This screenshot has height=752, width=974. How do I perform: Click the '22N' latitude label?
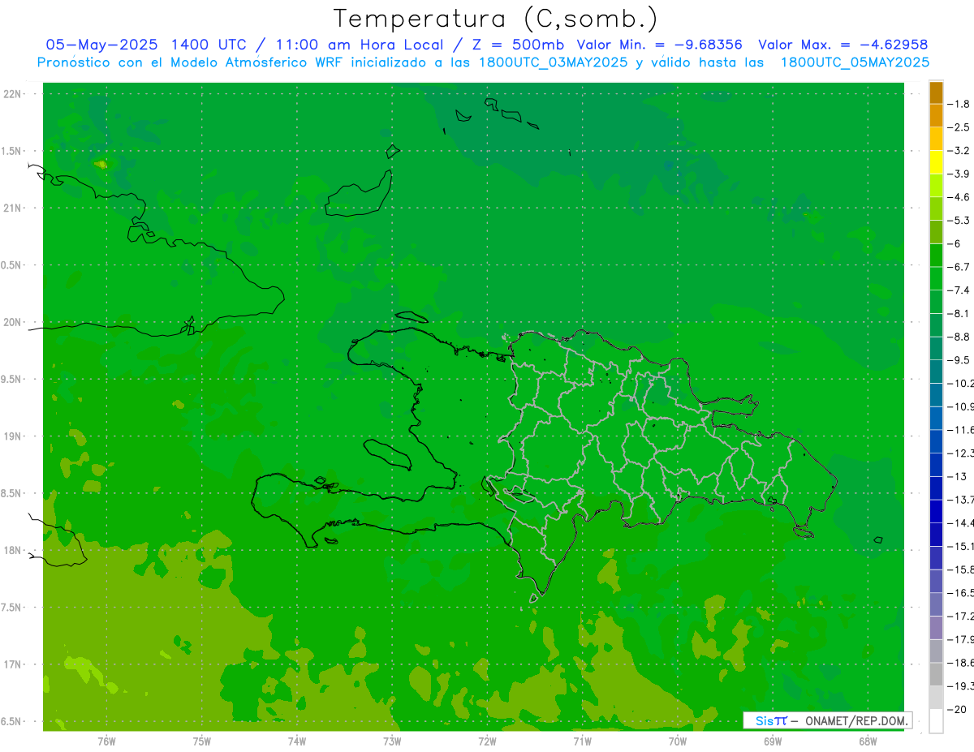[14, 94]
